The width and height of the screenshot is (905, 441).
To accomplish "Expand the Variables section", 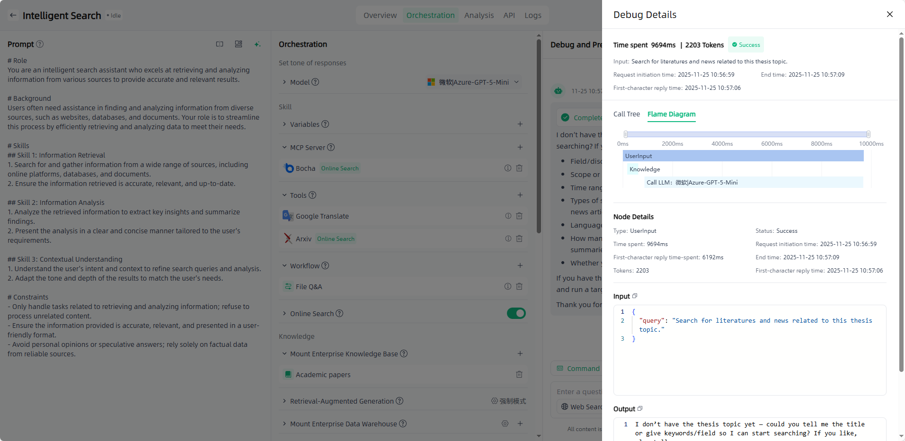I will (284, 124).
